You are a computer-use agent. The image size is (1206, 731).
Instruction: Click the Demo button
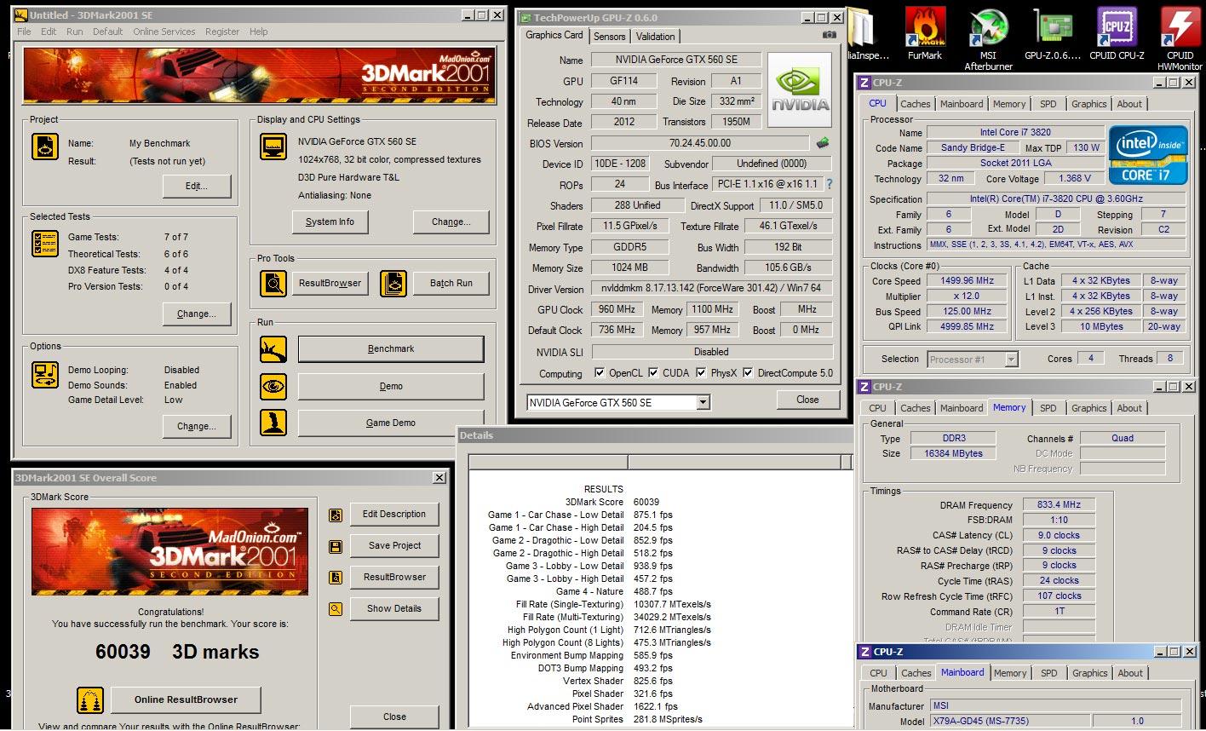coord(391,386)
